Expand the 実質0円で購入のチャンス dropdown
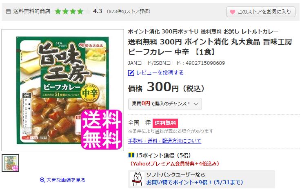 tap(165, 104)
